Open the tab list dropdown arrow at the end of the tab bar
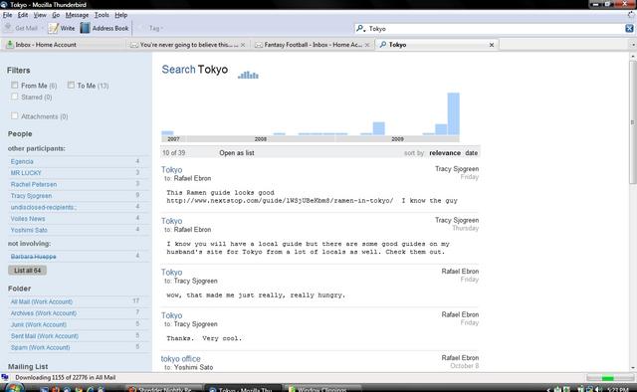The width and height of the screenshot is (637, 392). pos(633,45)
